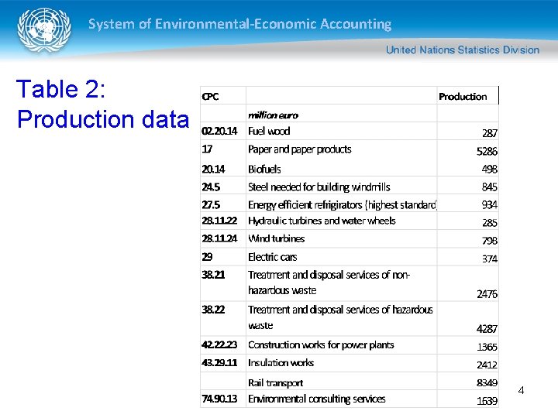Screen dimensions: 558x418
Task: Click the production value '1365'
Action: [487, 347]
